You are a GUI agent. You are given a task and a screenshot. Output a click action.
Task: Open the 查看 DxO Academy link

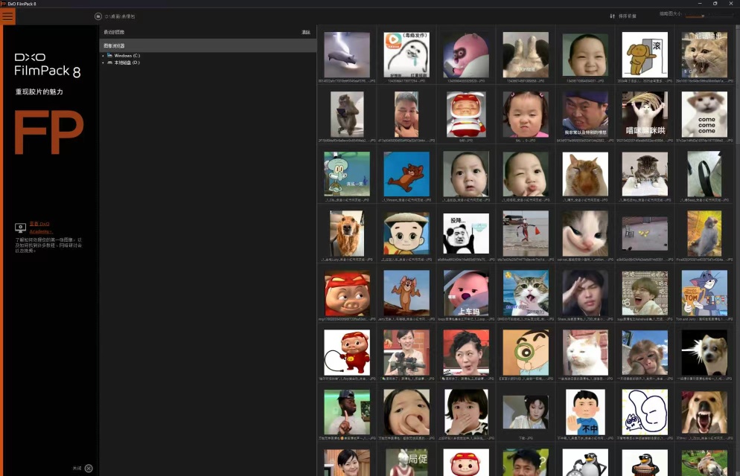[x=41, y=228]
